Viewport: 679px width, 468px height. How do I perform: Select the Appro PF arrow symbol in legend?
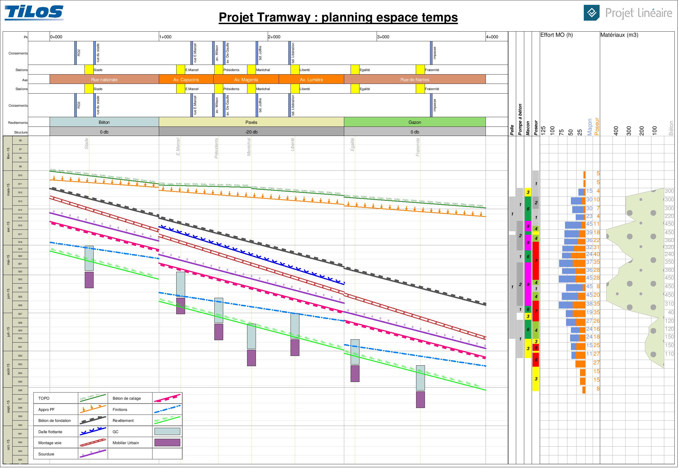click(93, 409)
